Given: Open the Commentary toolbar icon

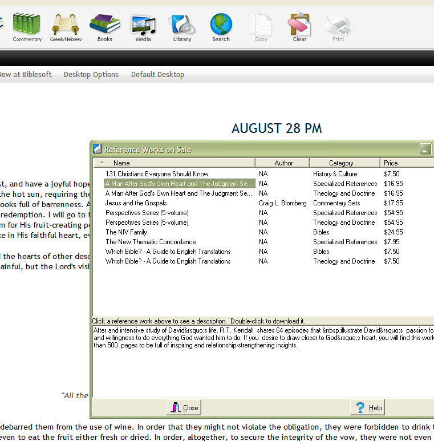Looking at the screenshot, I should tap(27, 26).
